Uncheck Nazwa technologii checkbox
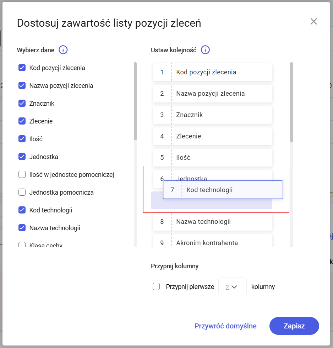This screenshot has height=348, width=333. click(22, 228)
